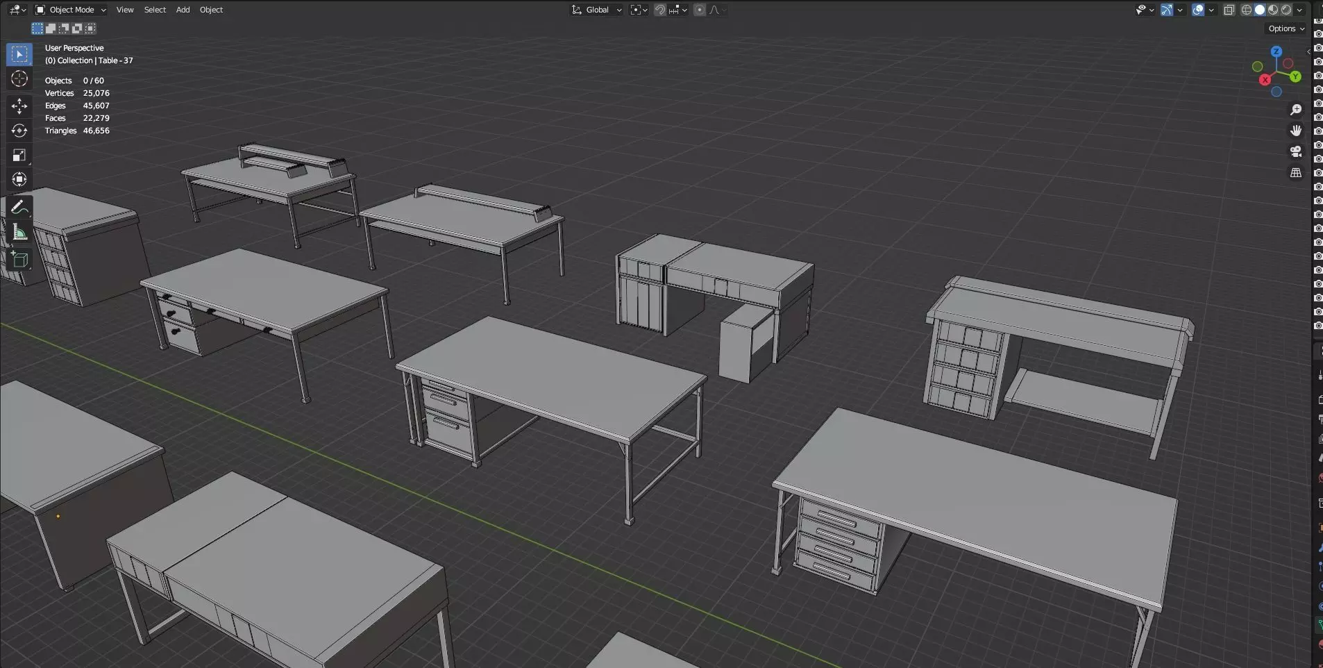Open the Add menu
This screenshot has width=1323, height=668.
[183, 10]
